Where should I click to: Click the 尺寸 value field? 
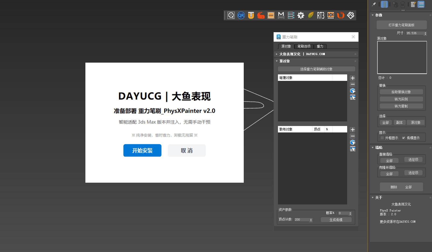[415, 33]
